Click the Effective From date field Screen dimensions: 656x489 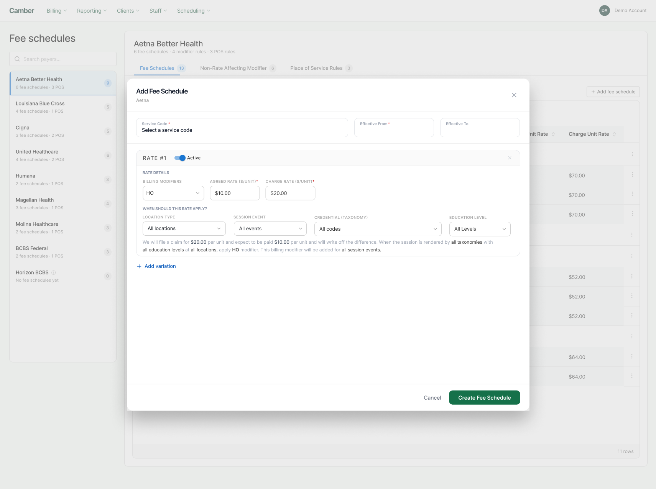(x=394, y=128)
